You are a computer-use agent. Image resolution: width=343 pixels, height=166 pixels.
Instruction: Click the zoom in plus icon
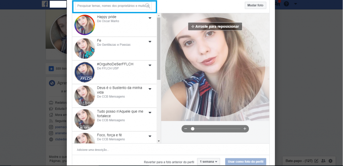pyautogui.click(x=245, y=129)
